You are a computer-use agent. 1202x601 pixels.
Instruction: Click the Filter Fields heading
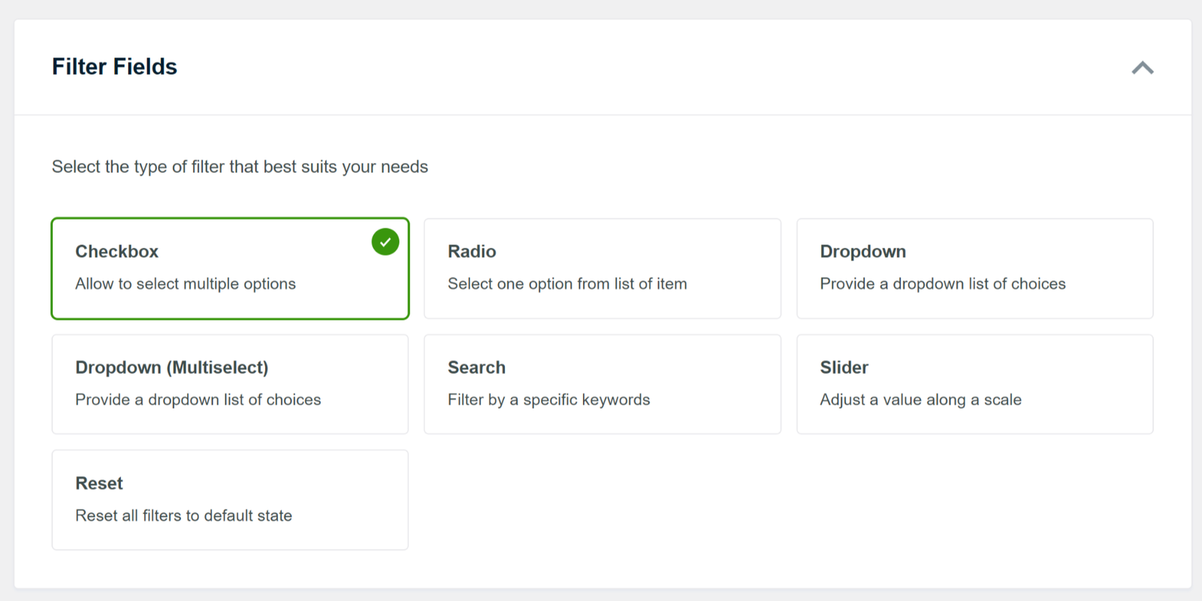coord(114,67)
